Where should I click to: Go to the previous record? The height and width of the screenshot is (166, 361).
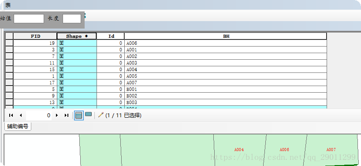pyautogui.click(x=21, y=115)
